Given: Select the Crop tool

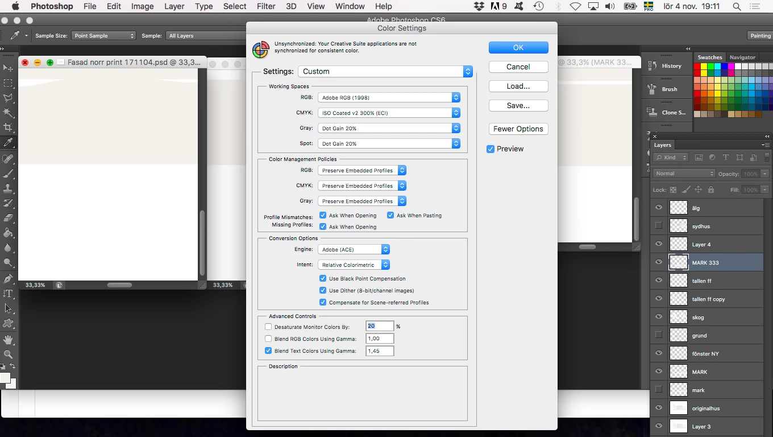Looking at the screenshot, I should coord(8,127).
